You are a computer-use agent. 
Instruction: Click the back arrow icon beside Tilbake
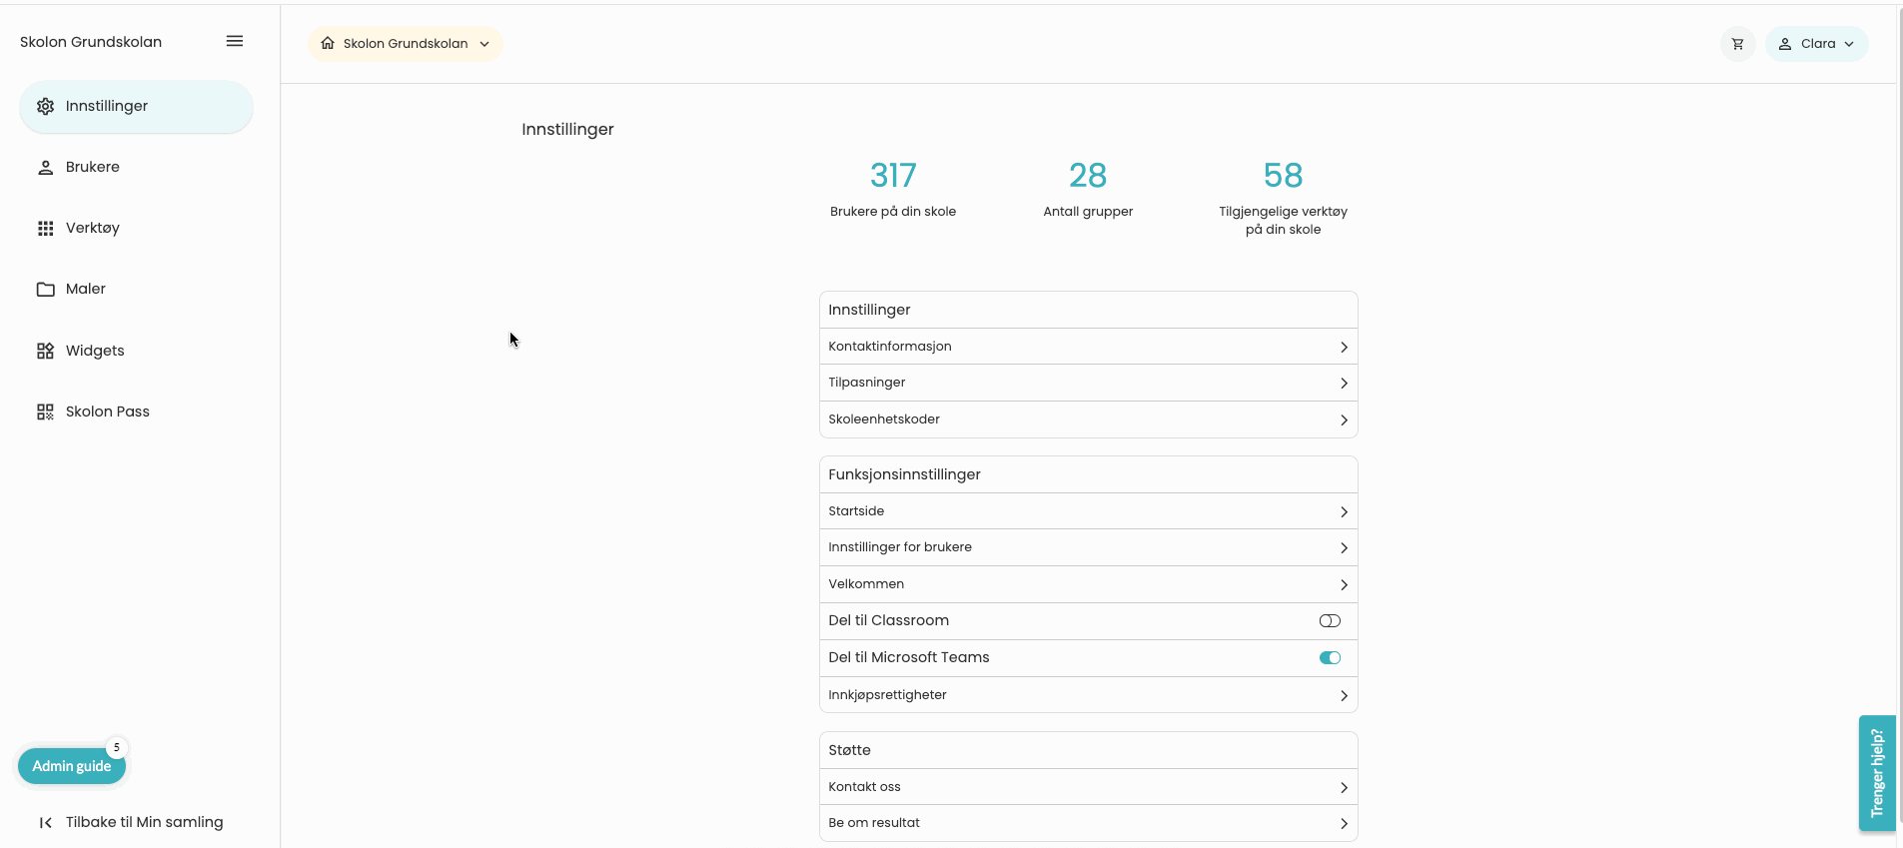45,823
